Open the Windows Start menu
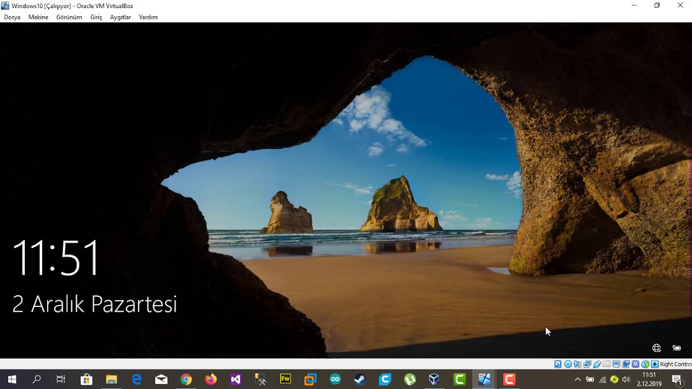The image size is (692, 389). click(12, 379)
